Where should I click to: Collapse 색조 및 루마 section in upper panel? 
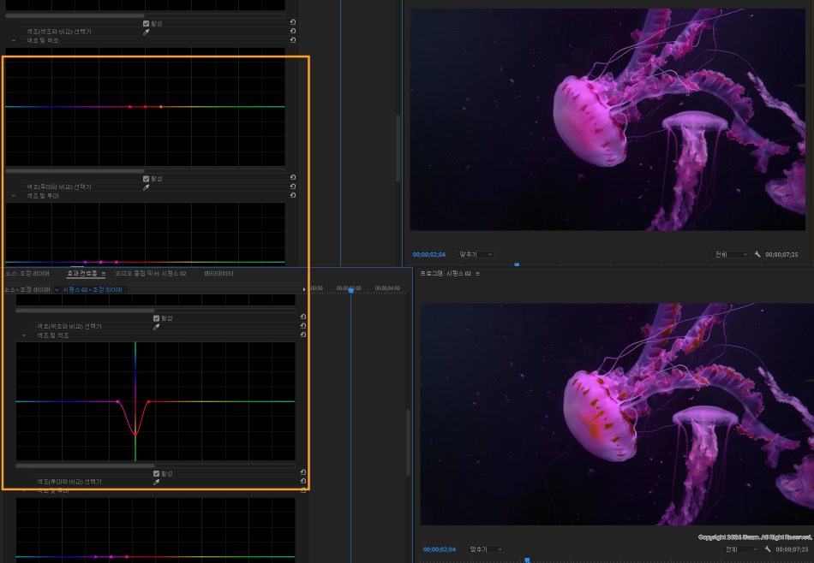pyautogui.click(x=14, y=196)
